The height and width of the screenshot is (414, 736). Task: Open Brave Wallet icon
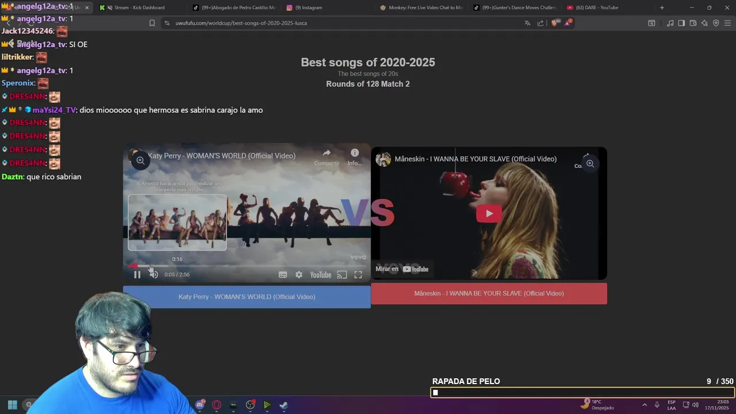pyautogui.click(x=693, y=23)
